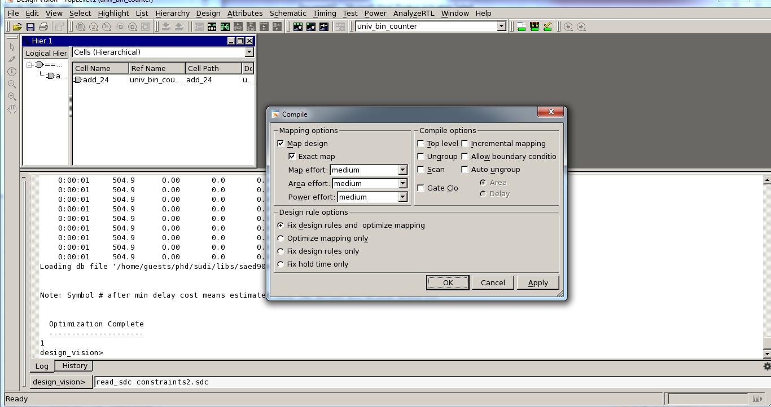Image resolution: width=771 pixels, height=407 pixels.
Task: Enable the Top level checkbox
Action: point(420,143)
